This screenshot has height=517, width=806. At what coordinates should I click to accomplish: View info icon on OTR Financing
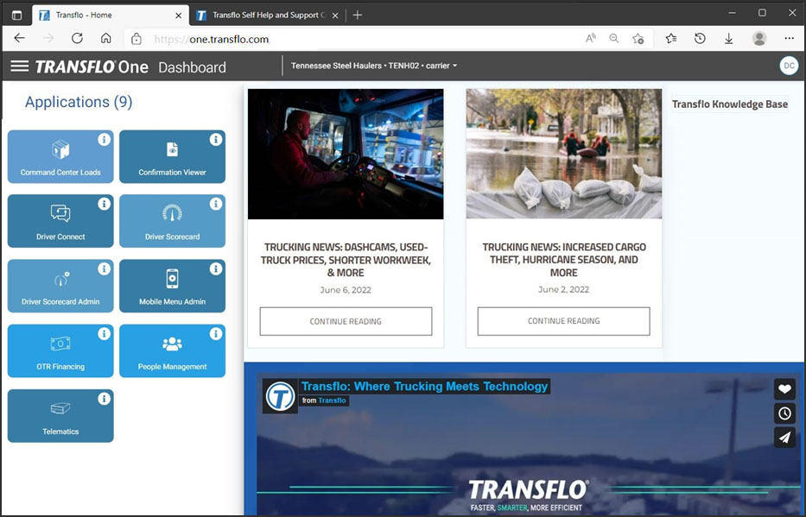coord(104,334)
